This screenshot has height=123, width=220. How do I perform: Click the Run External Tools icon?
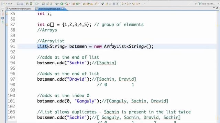(x=67, y=4)
